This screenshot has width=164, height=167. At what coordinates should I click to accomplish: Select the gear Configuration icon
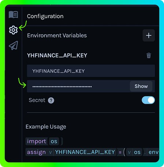click(x=13, y=30)
